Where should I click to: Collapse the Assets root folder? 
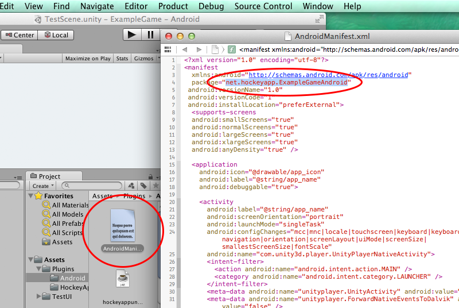[31, 260]
